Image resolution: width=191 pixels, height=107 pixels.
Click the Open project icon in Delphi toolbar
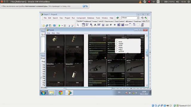(44, 26)
